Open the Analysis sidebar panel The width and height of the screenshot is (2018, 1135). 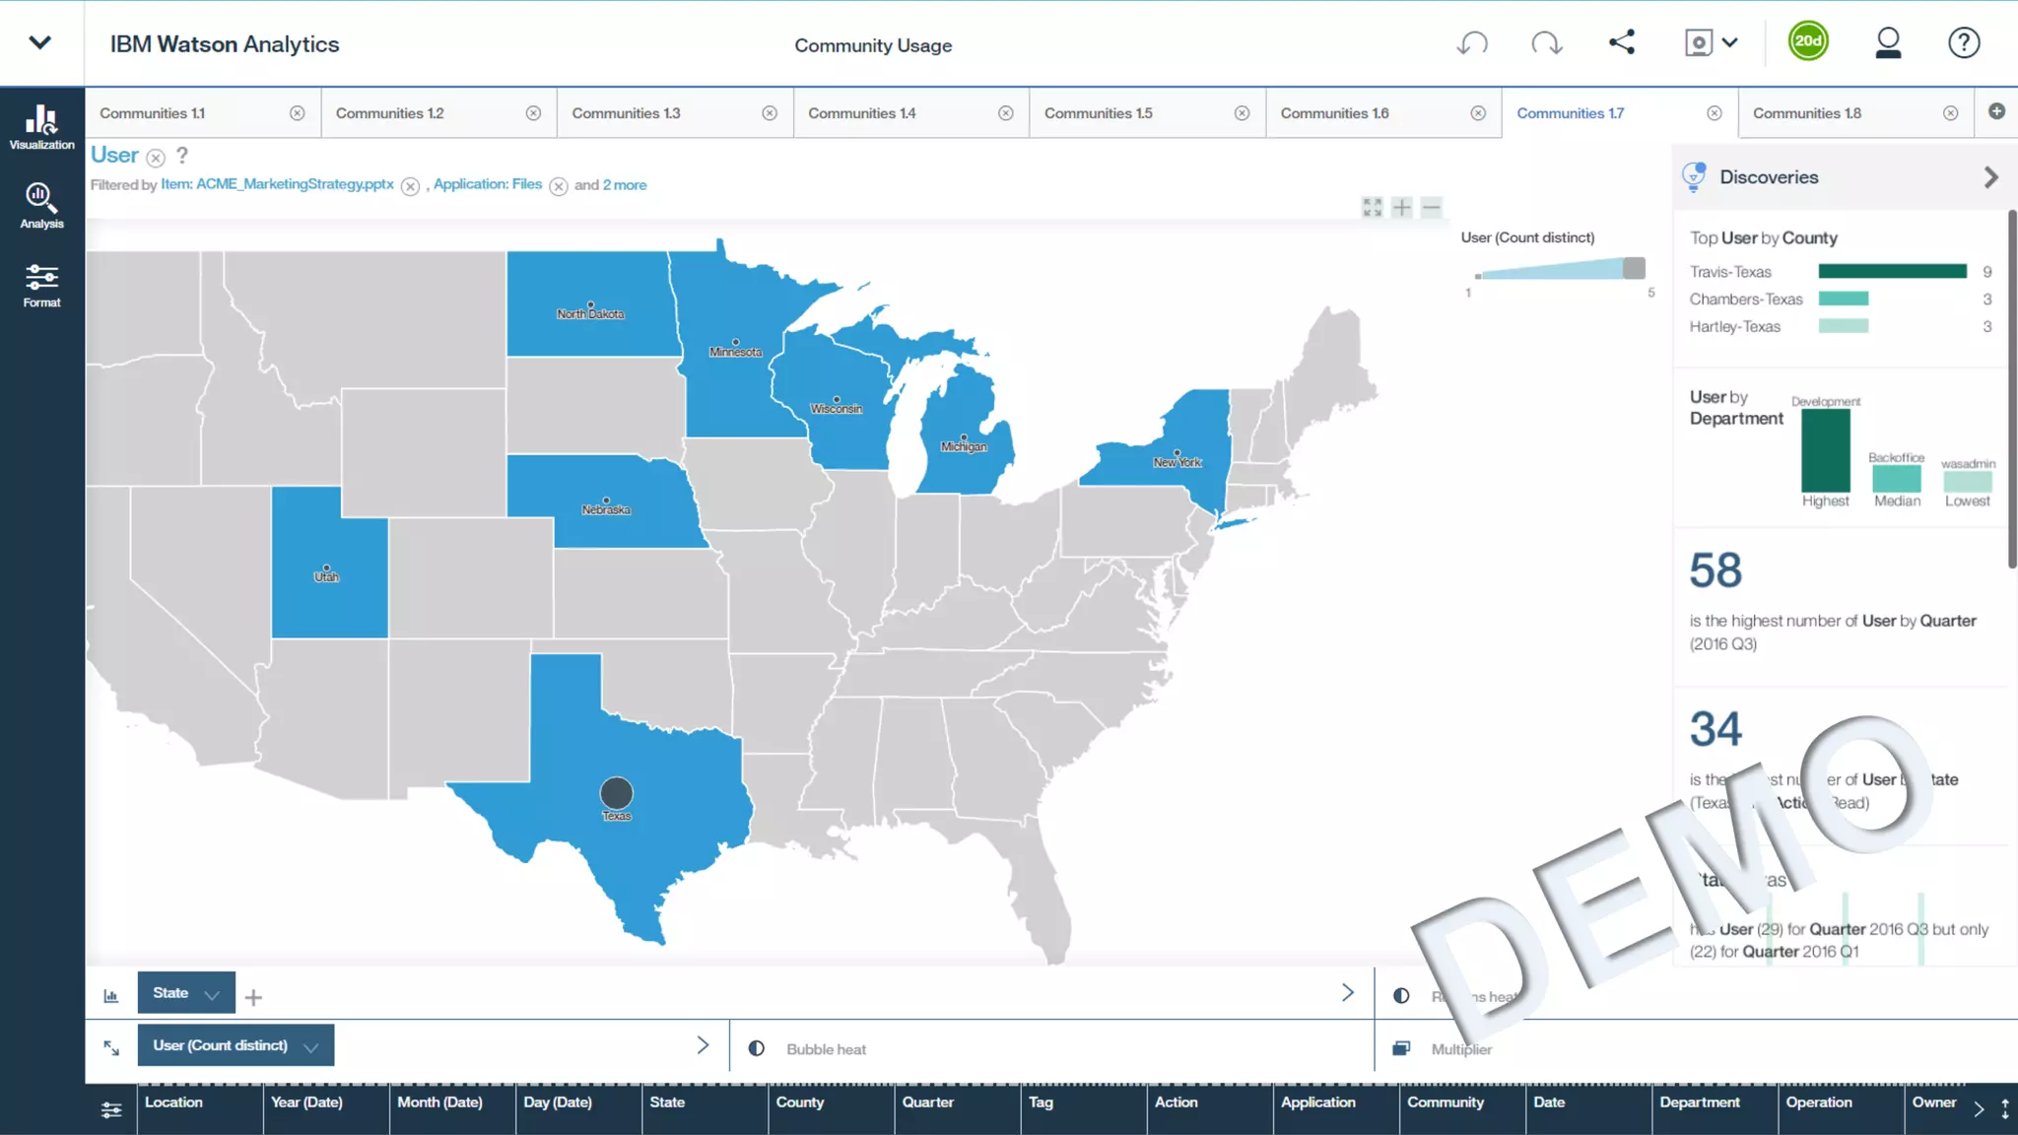coord(41,206)
